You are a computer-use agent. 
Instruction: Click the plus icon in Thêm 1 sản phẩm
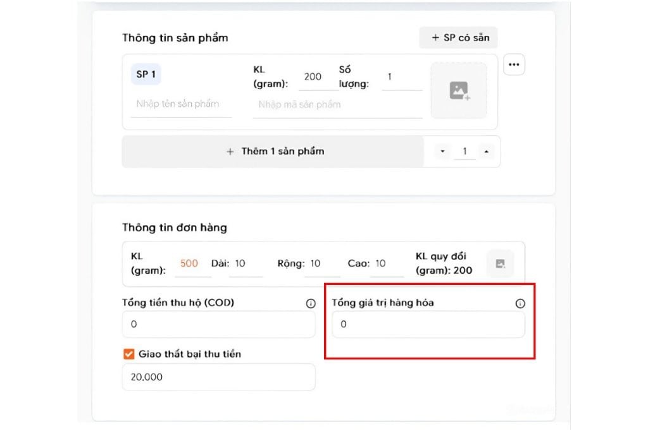(x=230, y=152)
